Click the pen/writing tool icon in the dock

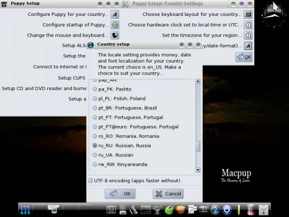tap(133, 210)
